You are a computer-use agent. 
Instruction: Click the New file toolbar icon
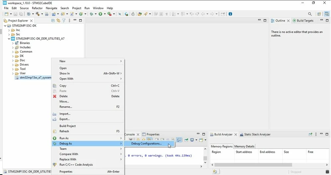pos(7,14)
